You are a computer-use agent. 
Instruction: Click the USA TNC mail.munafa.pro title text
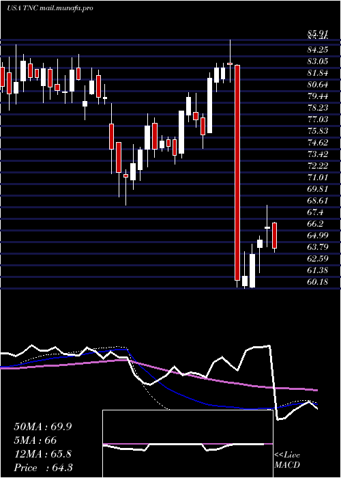[50, 8]
